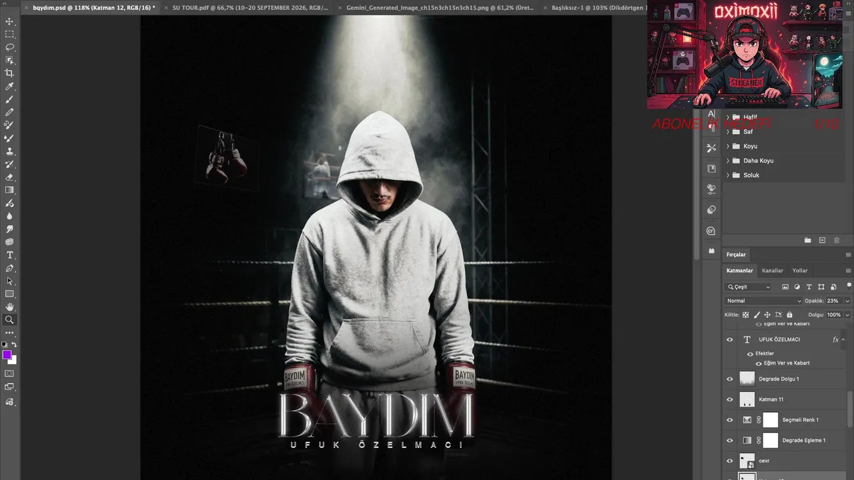This screenshot has width=854, height=480.
Task: Hide the Seçmeli Renk 1 layer
Action: point(729,420)
